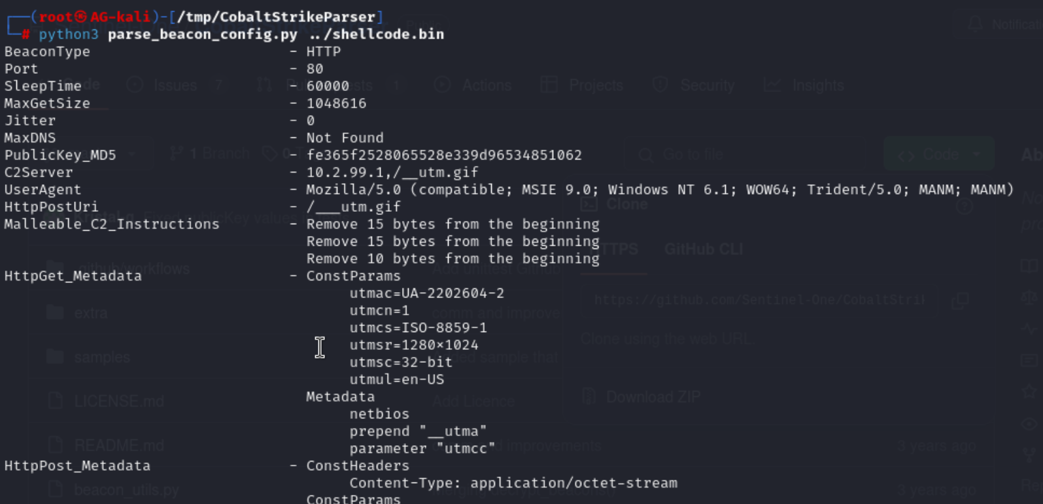Click the LICENSE.md file icon
Viewport: 1043px width, 504px height.
pyautogui.click(x=56, y=401)
